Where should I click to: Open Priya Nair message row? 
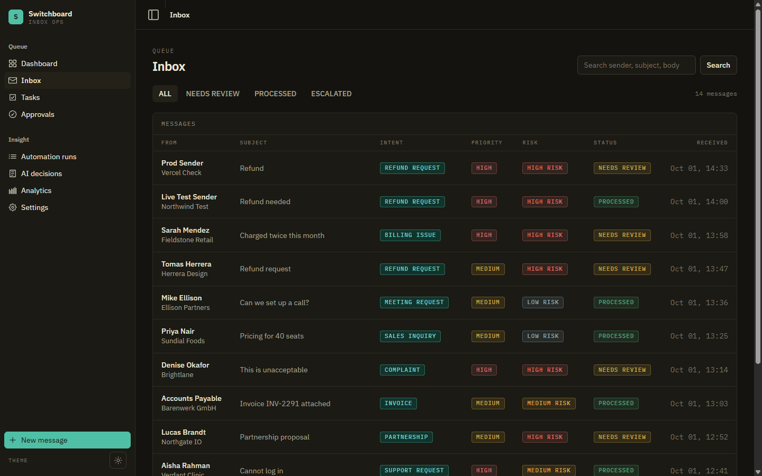tap(444, 336)
